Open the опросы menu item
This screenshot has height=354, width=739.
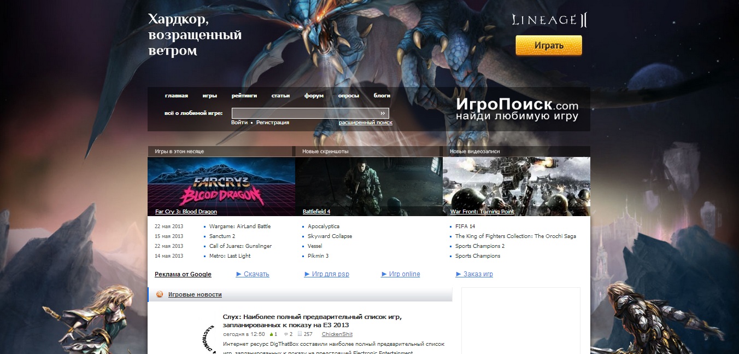click(349, 96)
